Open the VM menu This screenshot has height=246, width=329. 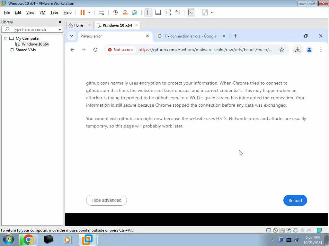(42, 12)
